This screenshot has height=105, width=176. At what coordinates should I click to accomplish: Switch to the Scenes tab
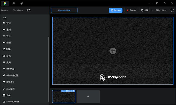click(x=4, y=10)
